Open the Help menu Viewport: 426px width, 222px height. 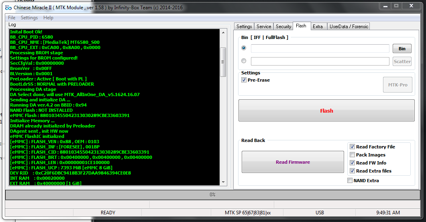click(48, 18)
